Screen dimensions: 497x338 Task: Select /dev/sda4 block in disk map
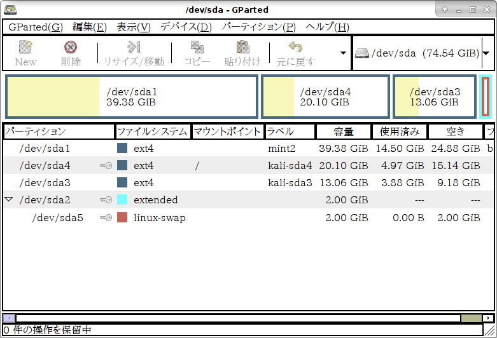coord(325,97)
